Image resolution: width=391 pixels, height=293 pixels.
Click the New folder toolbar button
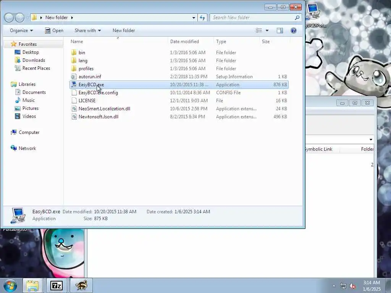point(124,31)
